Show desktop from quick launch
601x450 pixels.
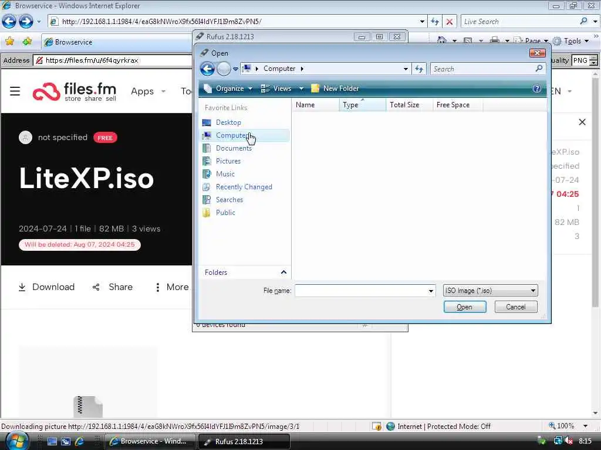[52, 441]
